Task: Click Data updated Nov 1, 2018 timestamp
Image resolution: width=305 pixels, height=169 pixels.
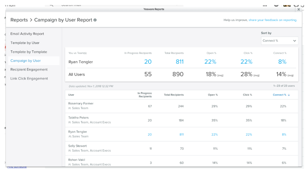Action: [91, 86]
